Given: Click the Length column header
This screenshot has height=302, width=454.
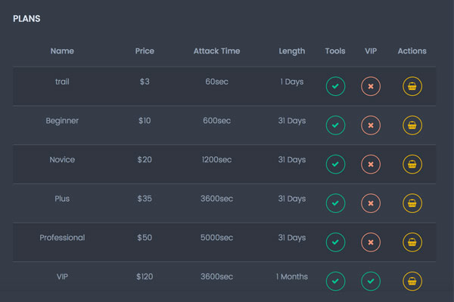Looking at the screenshot, I should tap(292, 51).
